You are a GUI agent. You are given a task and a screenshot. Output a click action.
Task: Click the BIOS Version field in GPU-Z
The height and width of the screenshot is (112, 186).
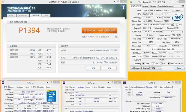(156, 24)
